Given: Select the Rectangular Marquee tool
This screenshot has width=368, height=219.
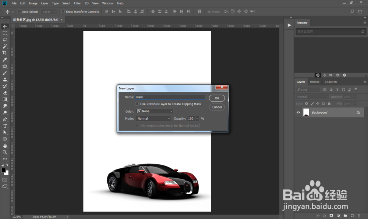Looking at the screenshot, I should 5,33.
